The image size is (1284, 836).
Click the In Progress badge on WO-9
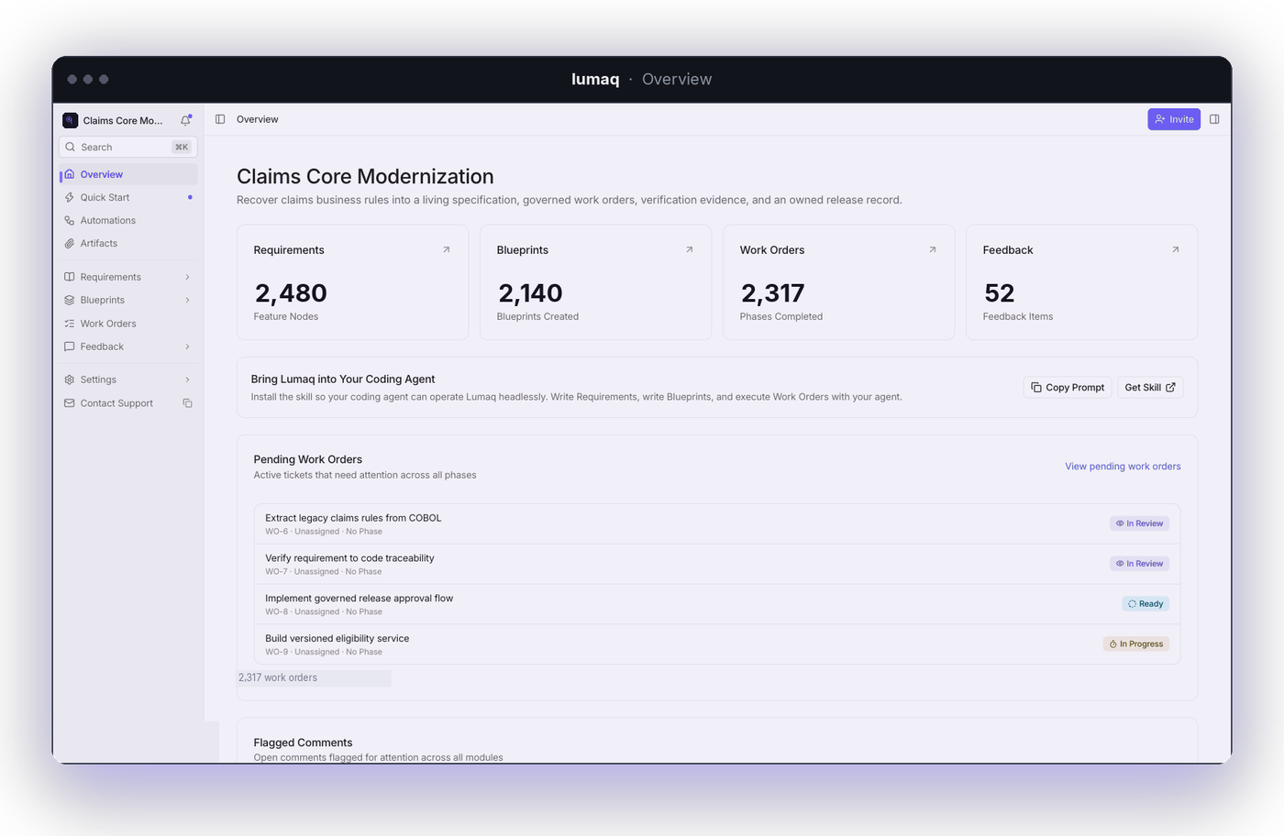pos(1136,644)
